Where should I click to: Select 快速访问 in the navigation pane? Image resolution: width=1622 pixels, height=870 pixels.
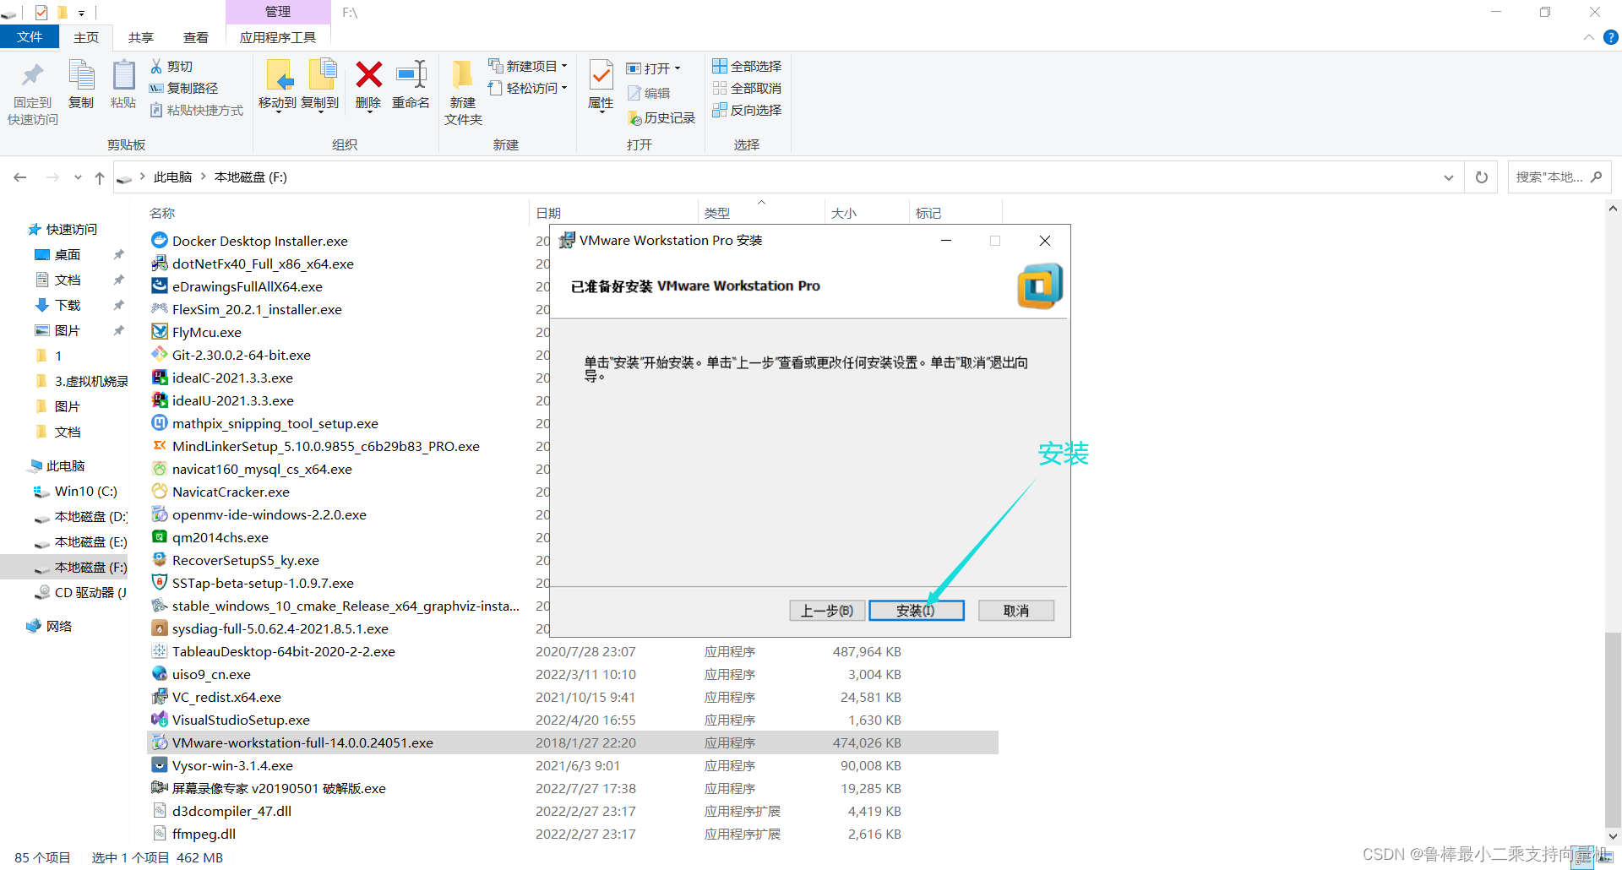click(x=71, y=230)
